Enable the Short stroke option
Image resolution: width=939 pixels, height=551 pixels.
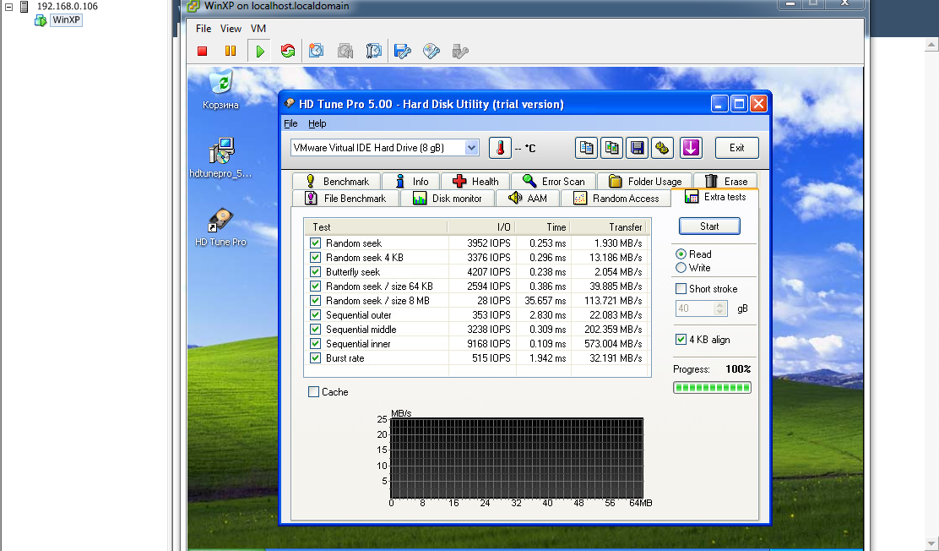[x=681, y=289]
